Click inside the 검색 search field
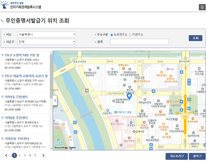Viewport: 207px width, 163px height. 140,42
